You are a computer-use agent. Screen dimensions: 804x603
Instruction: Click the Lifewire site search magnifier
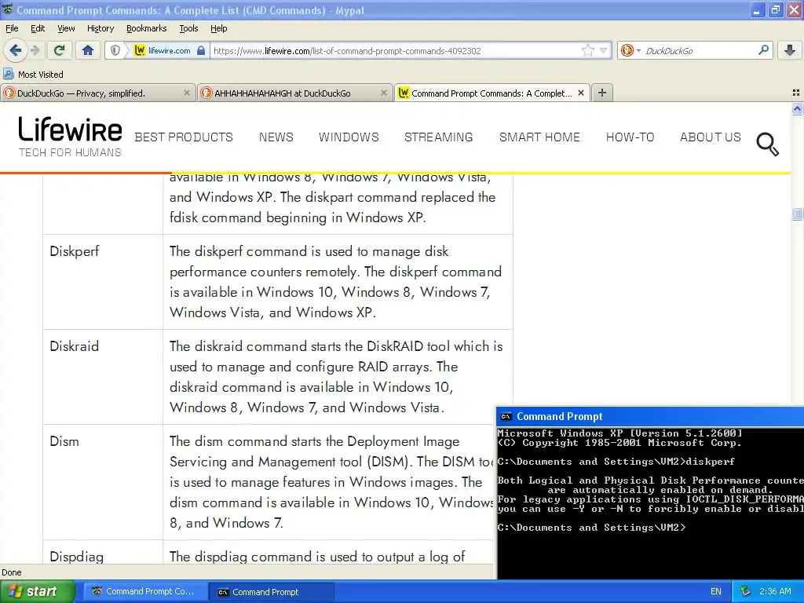point(767,144)
